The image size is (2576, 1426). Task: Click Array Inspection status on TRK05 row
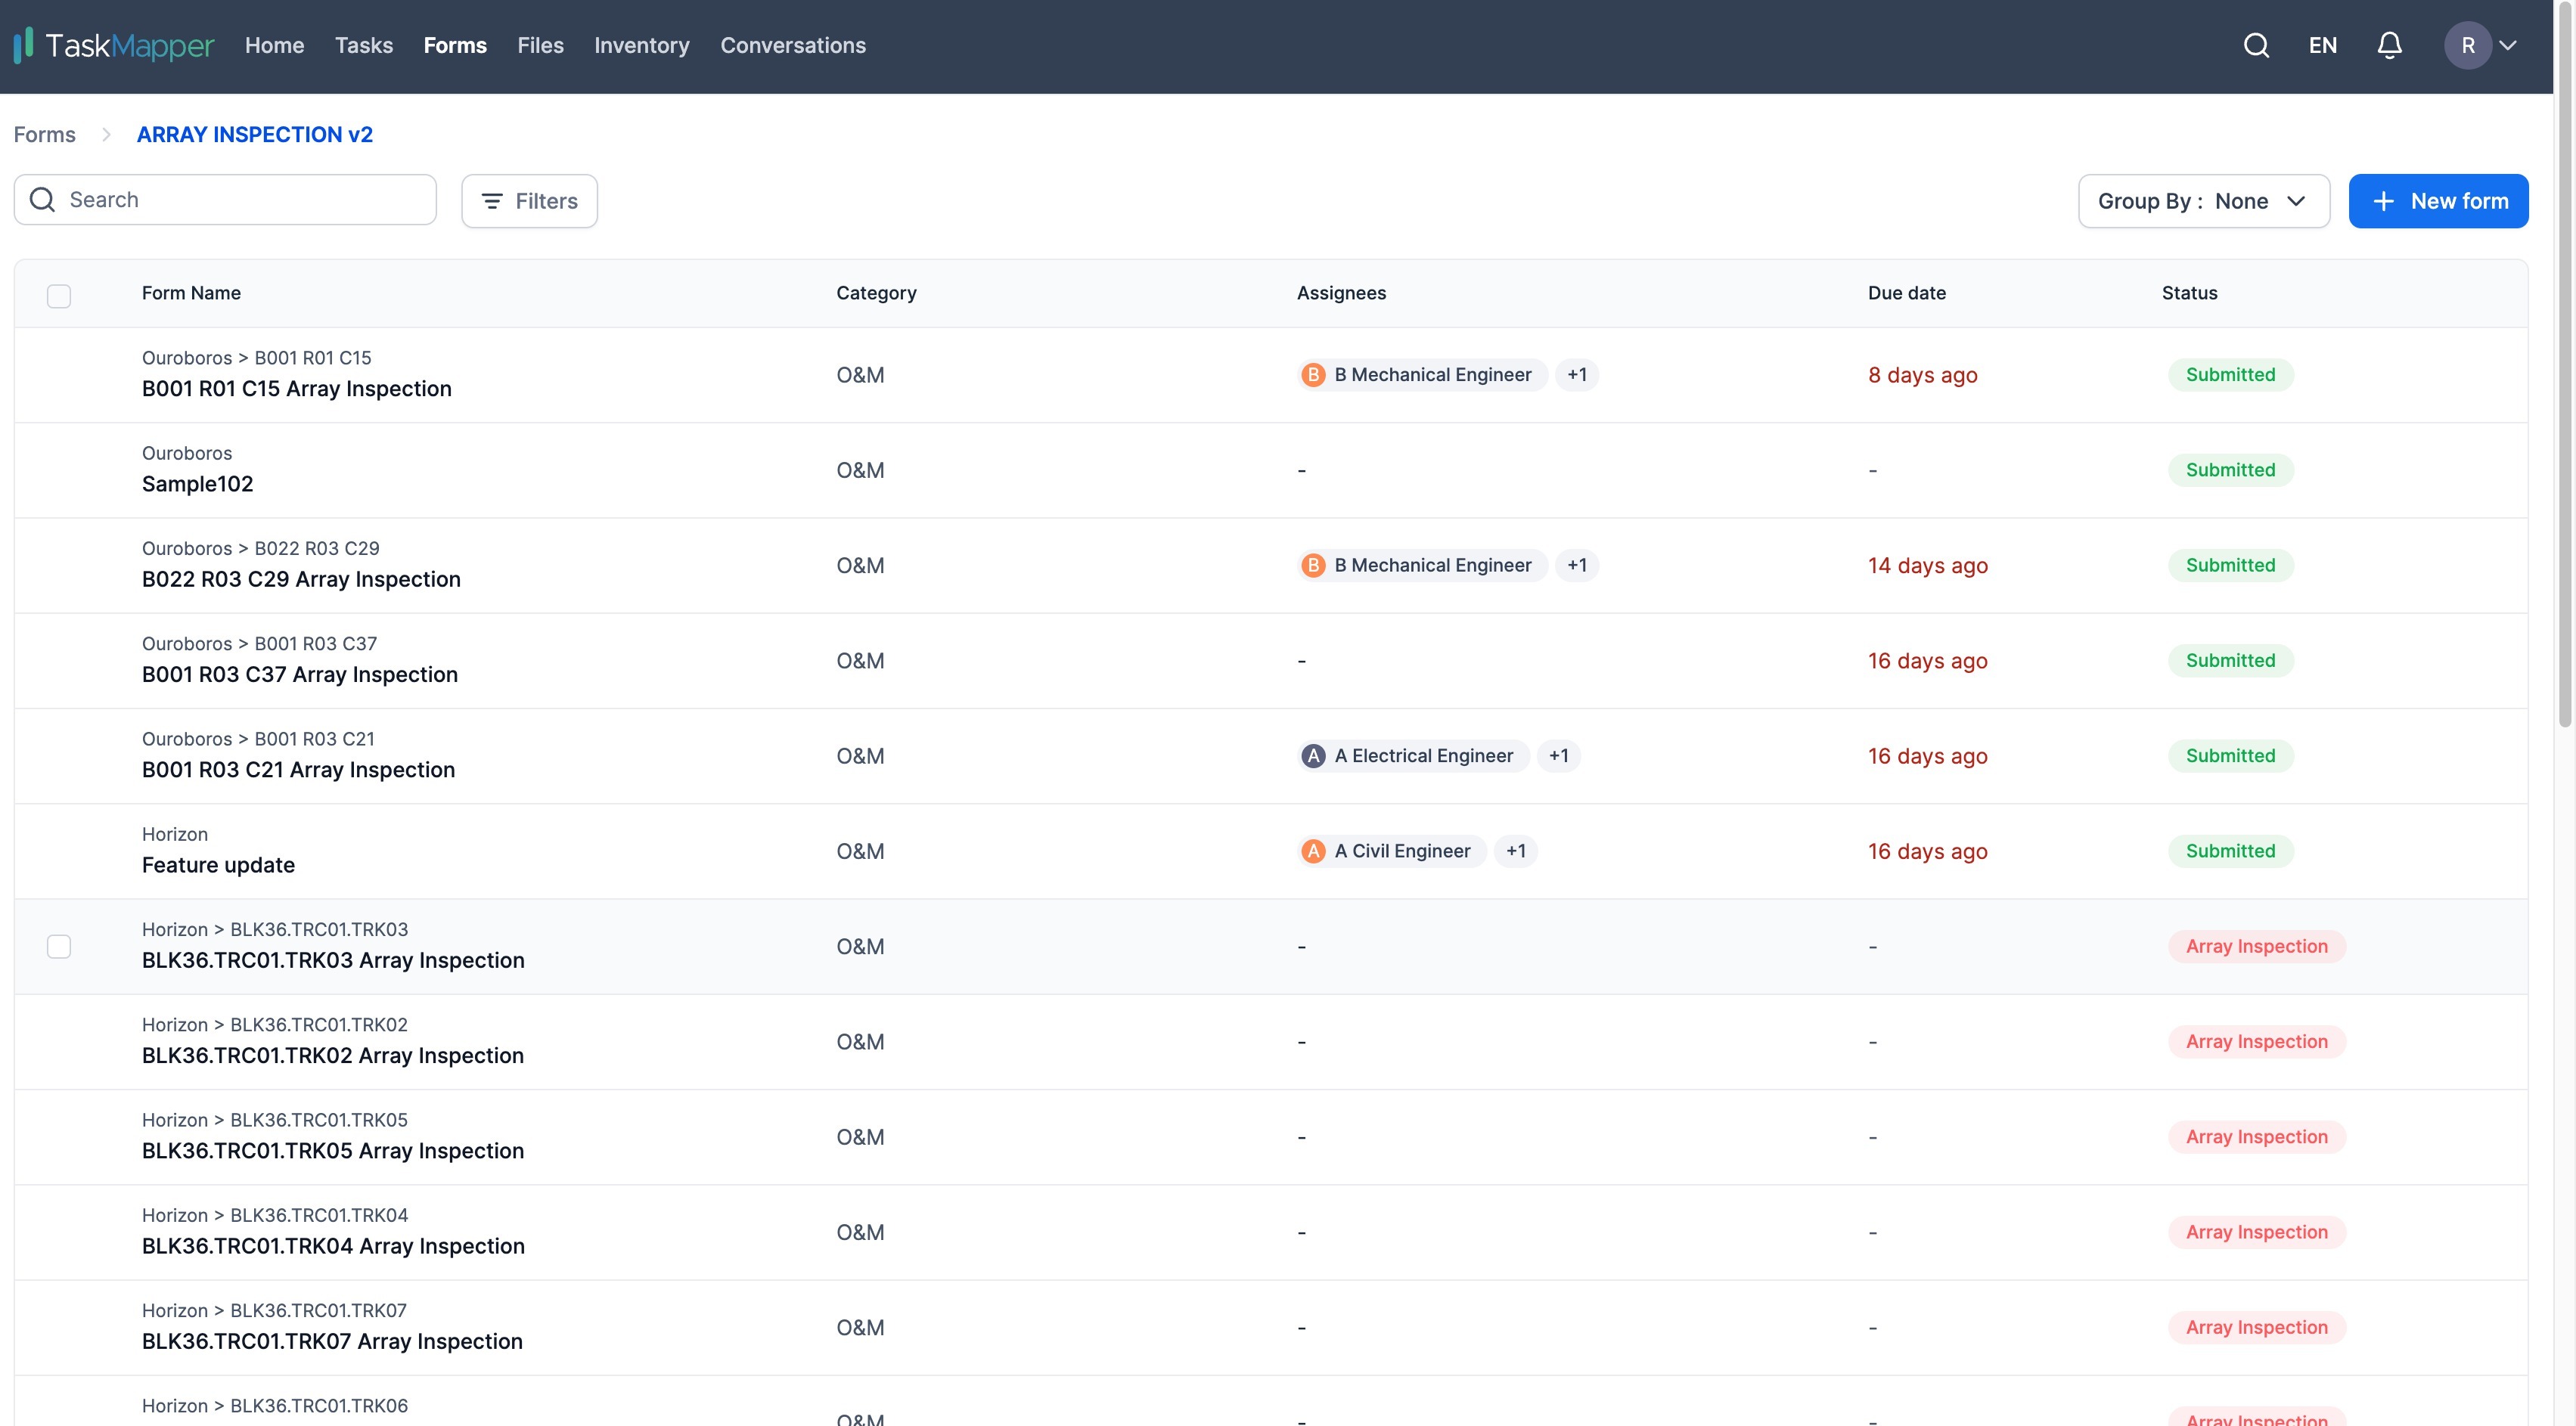2256,1137
